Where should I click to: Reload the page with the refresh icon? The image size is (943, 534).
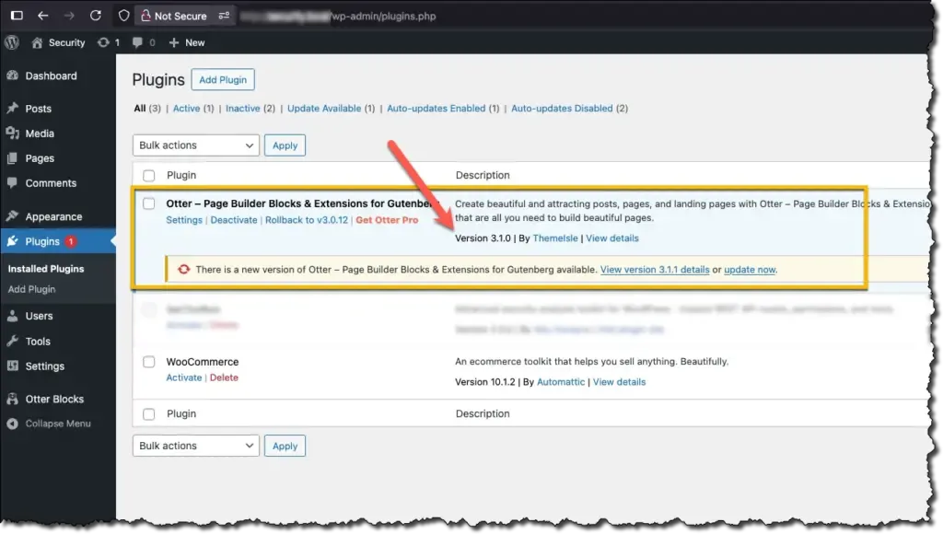coord(96,16)
